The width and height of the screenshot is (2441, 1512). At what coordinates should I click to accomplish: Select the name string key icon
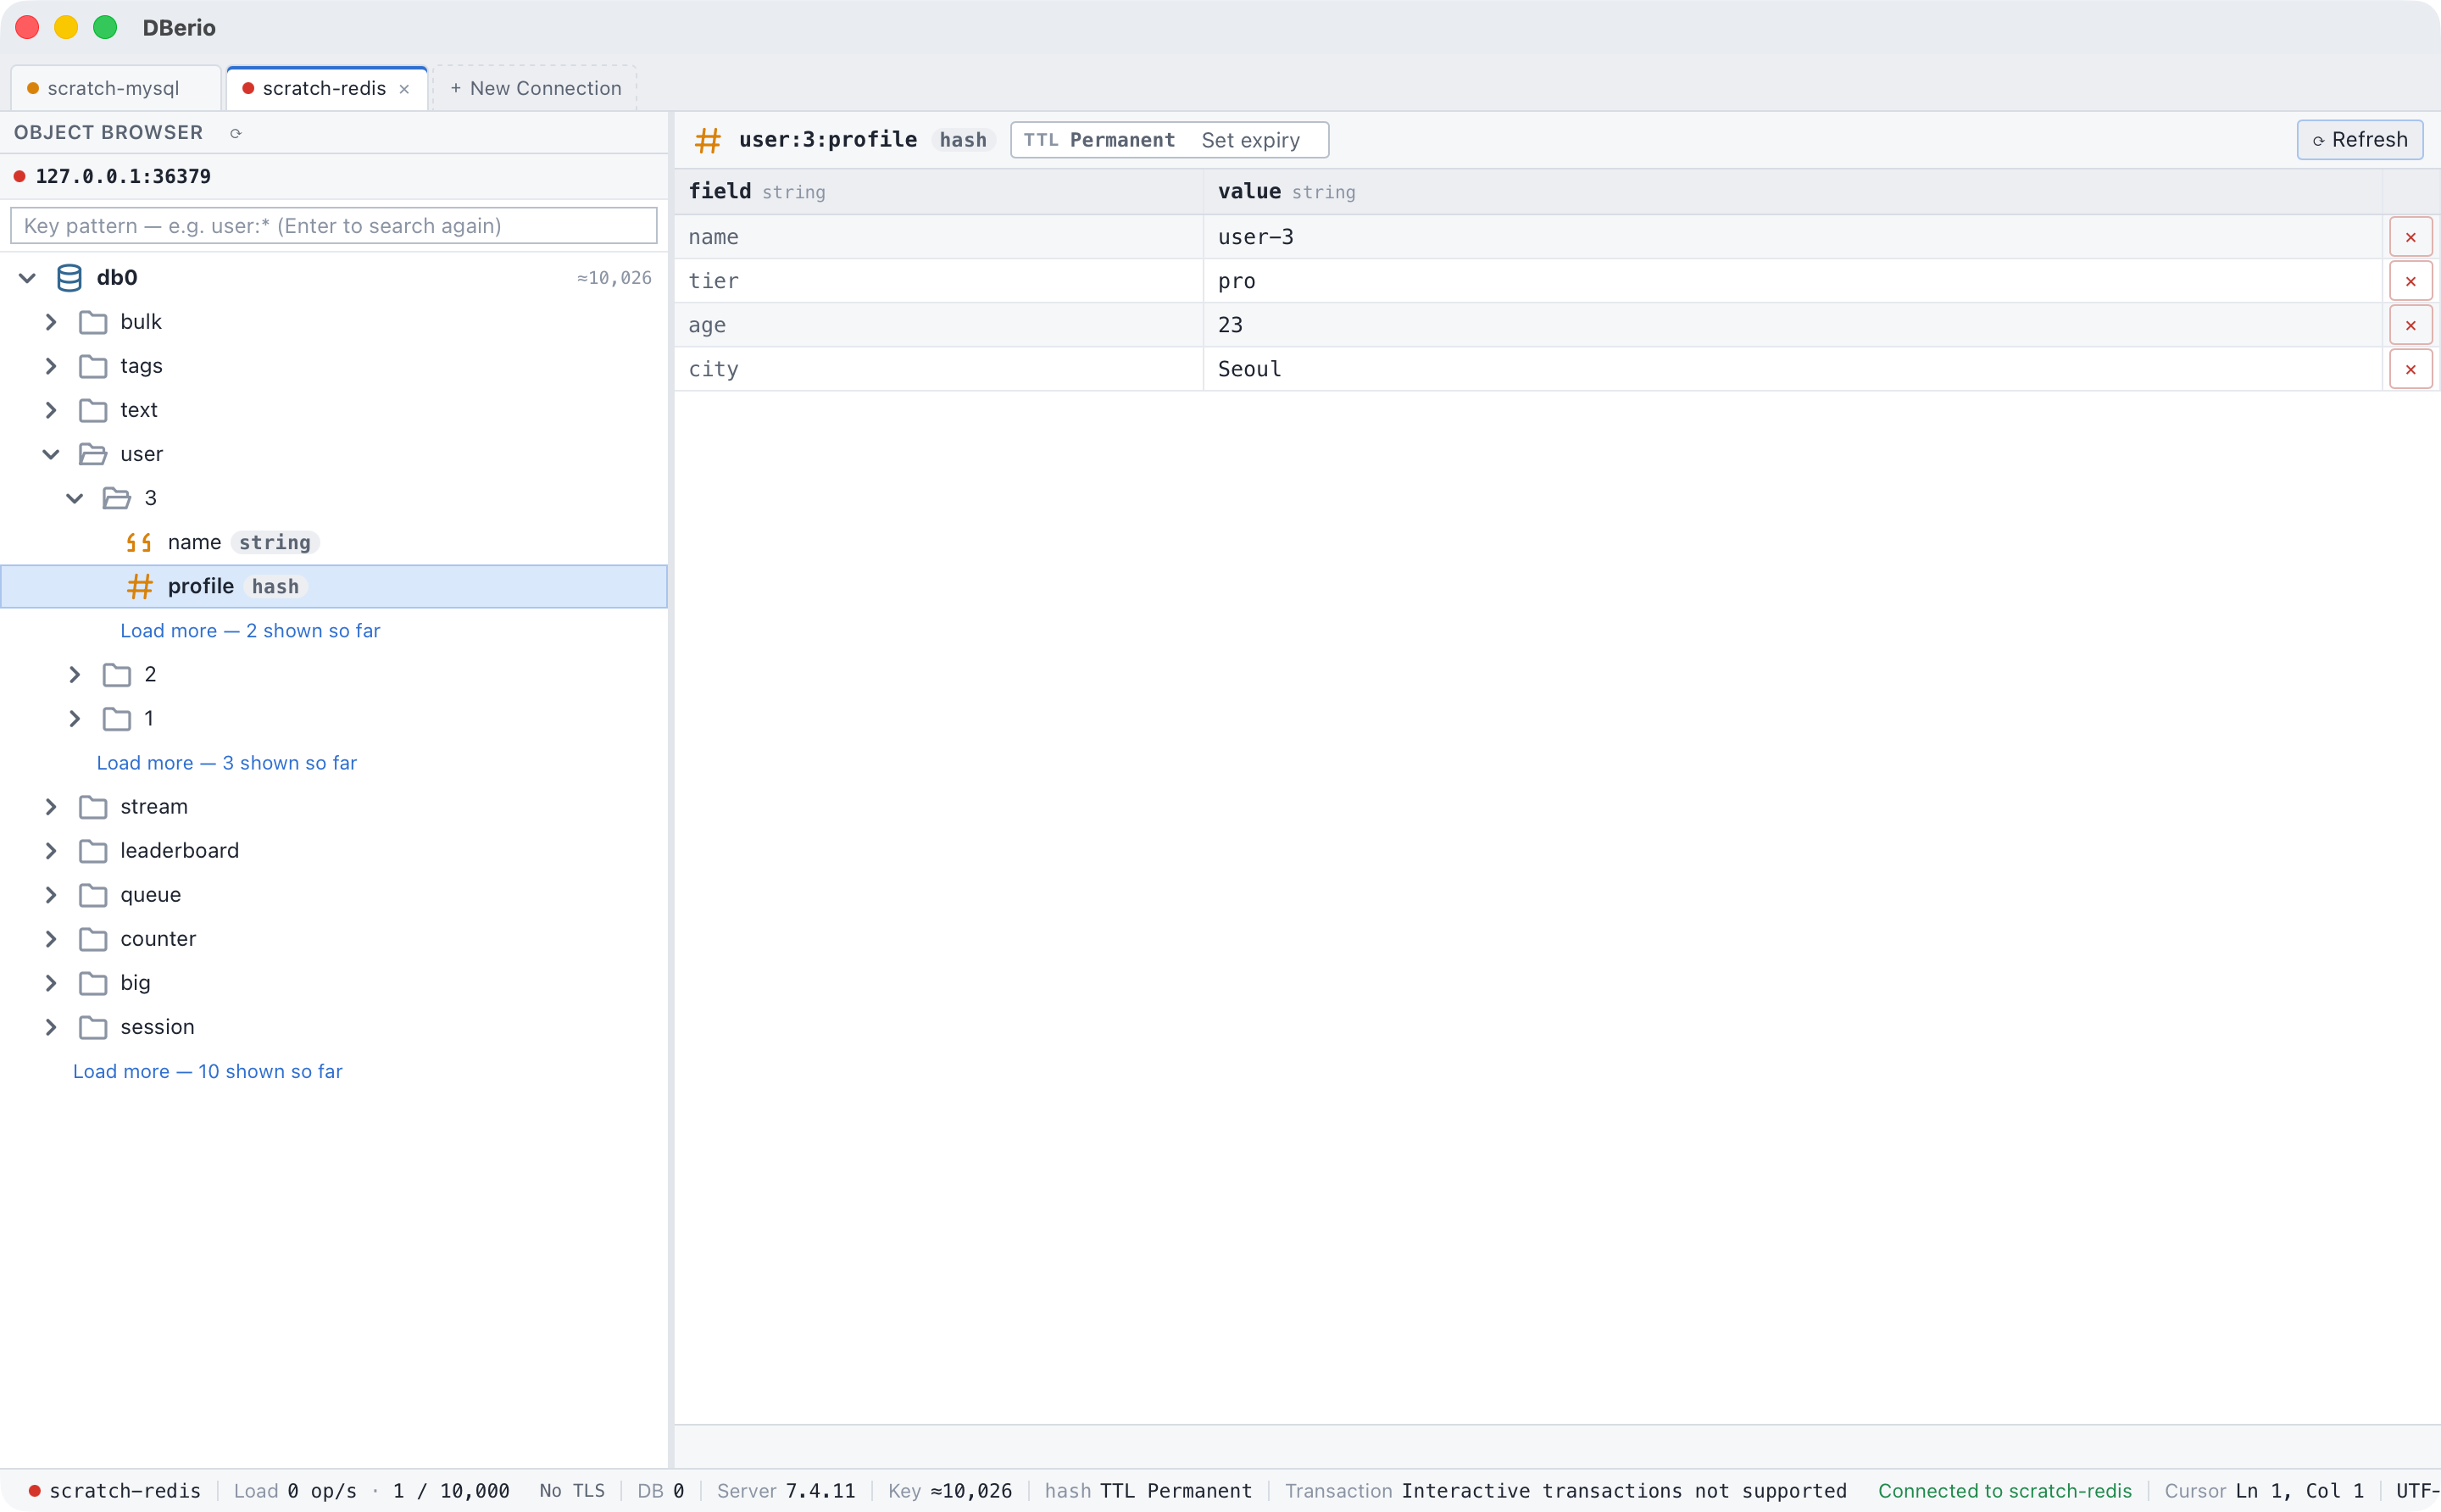pyautogui.click(x=139, y=542)
